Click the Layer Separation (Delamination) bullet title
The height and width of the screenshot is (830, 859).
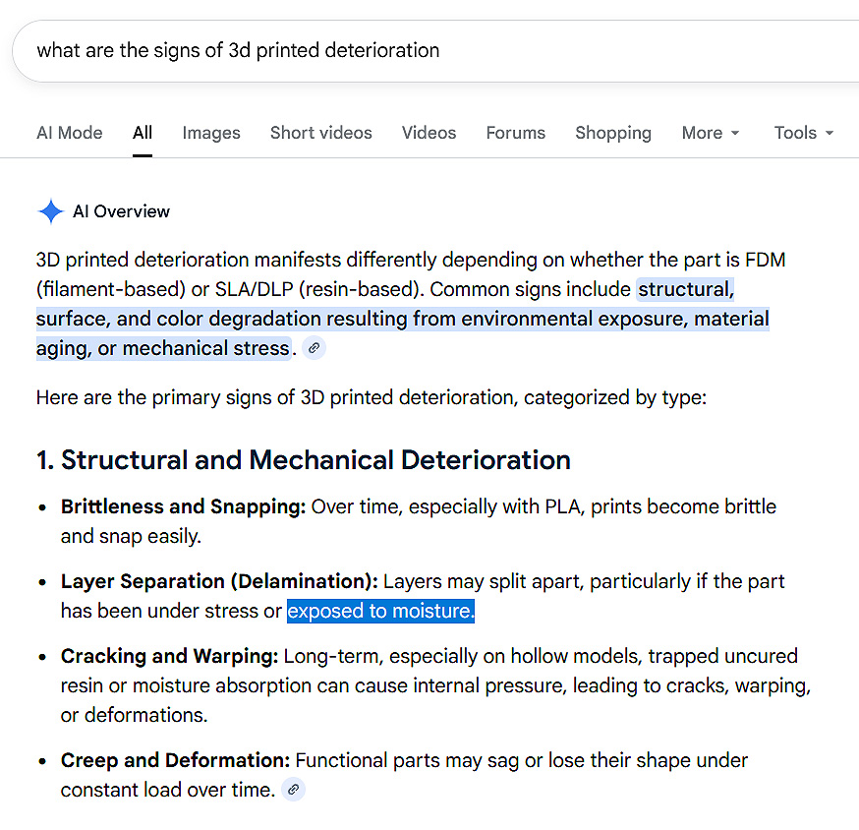(219, 581)
